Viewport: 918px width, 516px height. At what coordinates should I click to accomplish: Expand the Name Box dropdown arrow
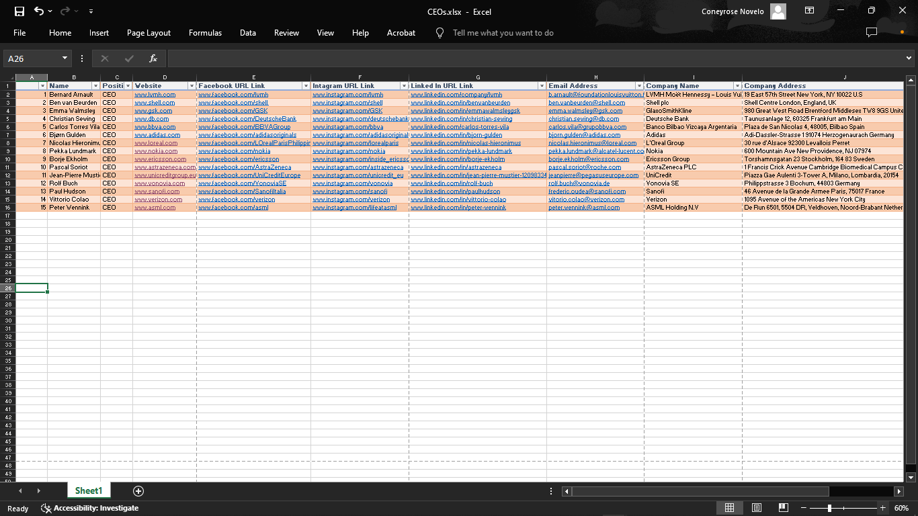click(65, 58)
